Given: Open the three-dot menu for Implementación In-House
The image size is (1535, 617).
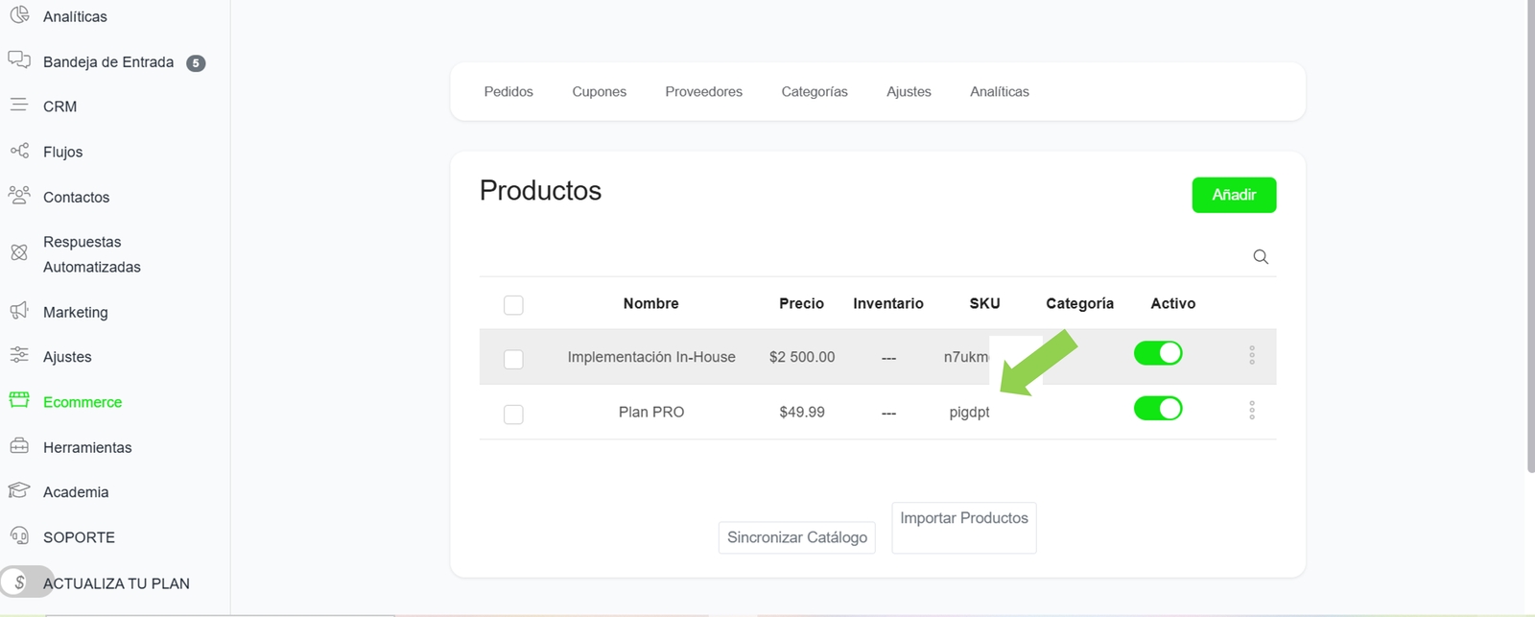Looking at the screenshot, I should 1252,355.
